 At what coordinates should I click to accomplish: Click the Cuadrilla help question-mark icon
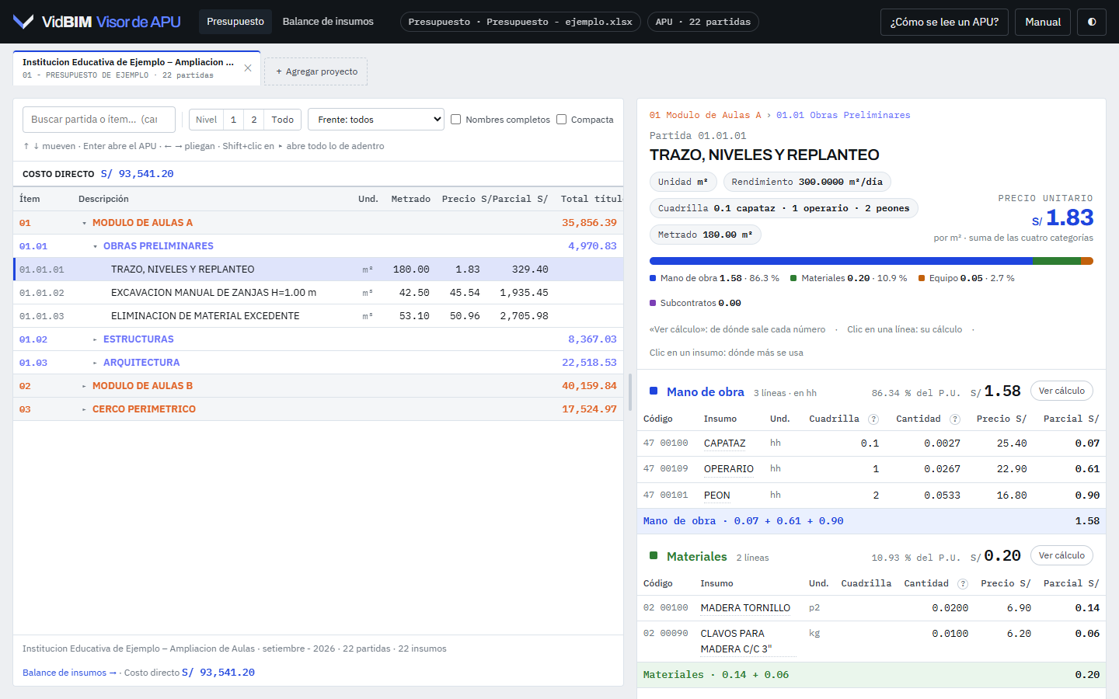click(873, 419)
